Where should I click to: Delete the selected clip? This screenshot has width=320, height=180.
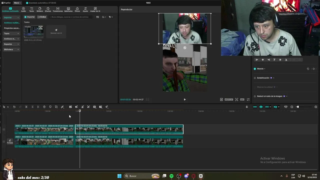click(x=44, y=107)
